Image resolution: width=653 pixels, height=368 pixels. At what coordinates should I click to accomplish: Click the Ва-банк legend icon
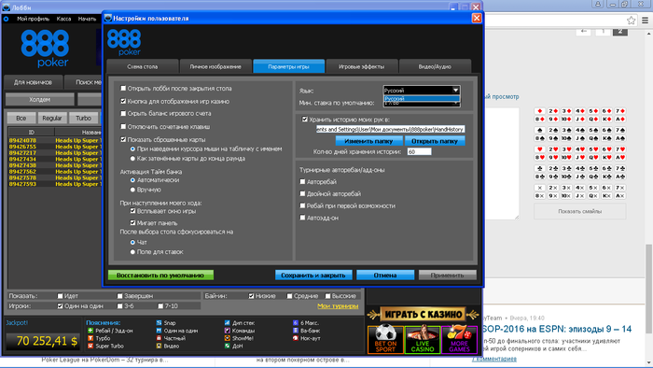[296, 331]
